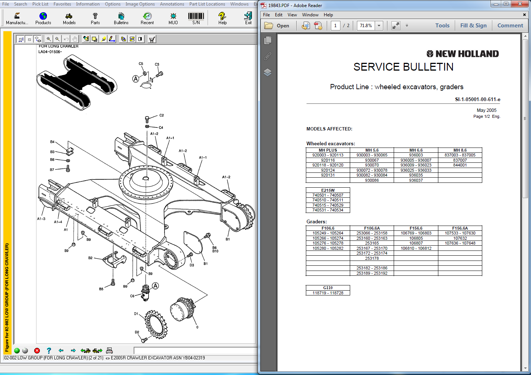Click the shopping cart icon
The image size is (531, 375).
(x=152, y=39)
